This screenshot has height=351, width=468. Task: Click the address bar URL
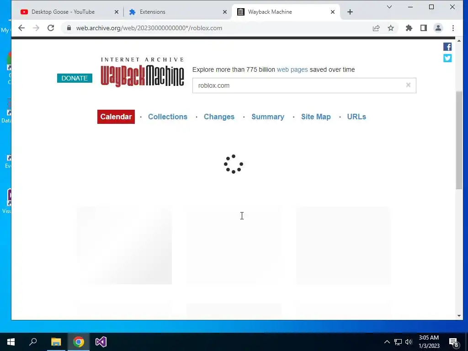149,28
